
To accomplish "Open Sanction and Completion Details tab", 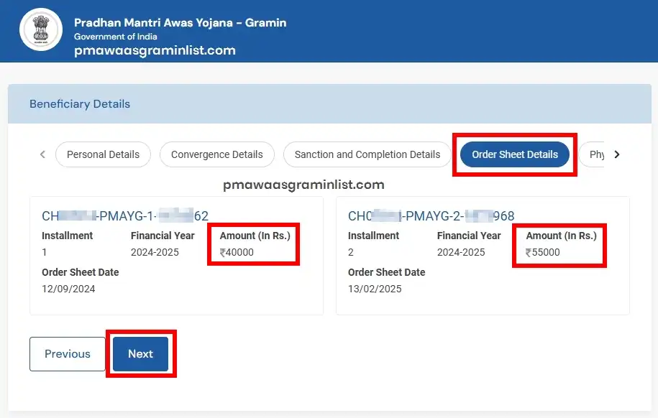I will click(367, 154).
